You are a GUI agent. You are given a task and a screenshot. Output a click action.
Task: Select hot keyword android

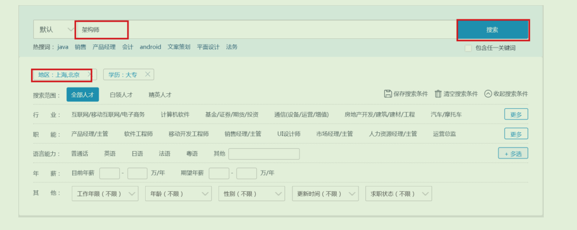[150, 47]
